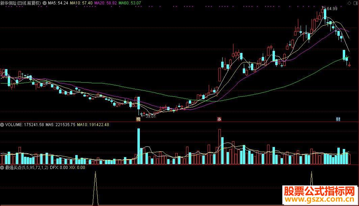Expand the dropdown next to 新华保险 title
Screen dimensions: 359x206
click(x=45, y=3)
